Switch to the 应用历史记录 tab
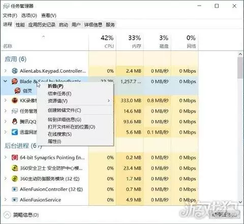 coord(42,25)
